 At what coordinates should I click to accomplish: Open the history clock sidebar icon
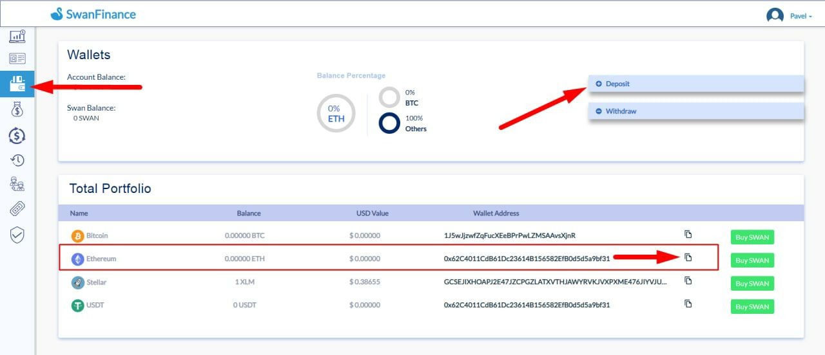(17, 160)
